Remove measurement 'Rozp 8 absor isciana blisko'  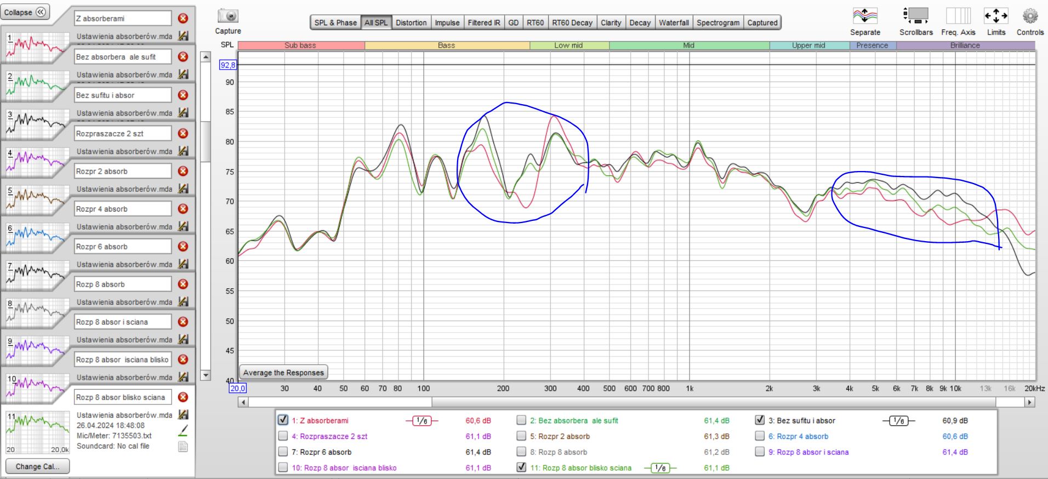183,360
